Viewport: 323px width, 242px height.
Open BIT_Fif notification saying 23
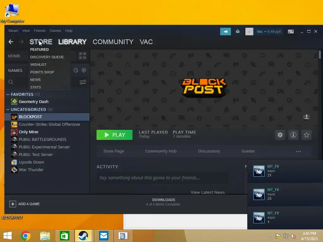[x=285, y=194]
